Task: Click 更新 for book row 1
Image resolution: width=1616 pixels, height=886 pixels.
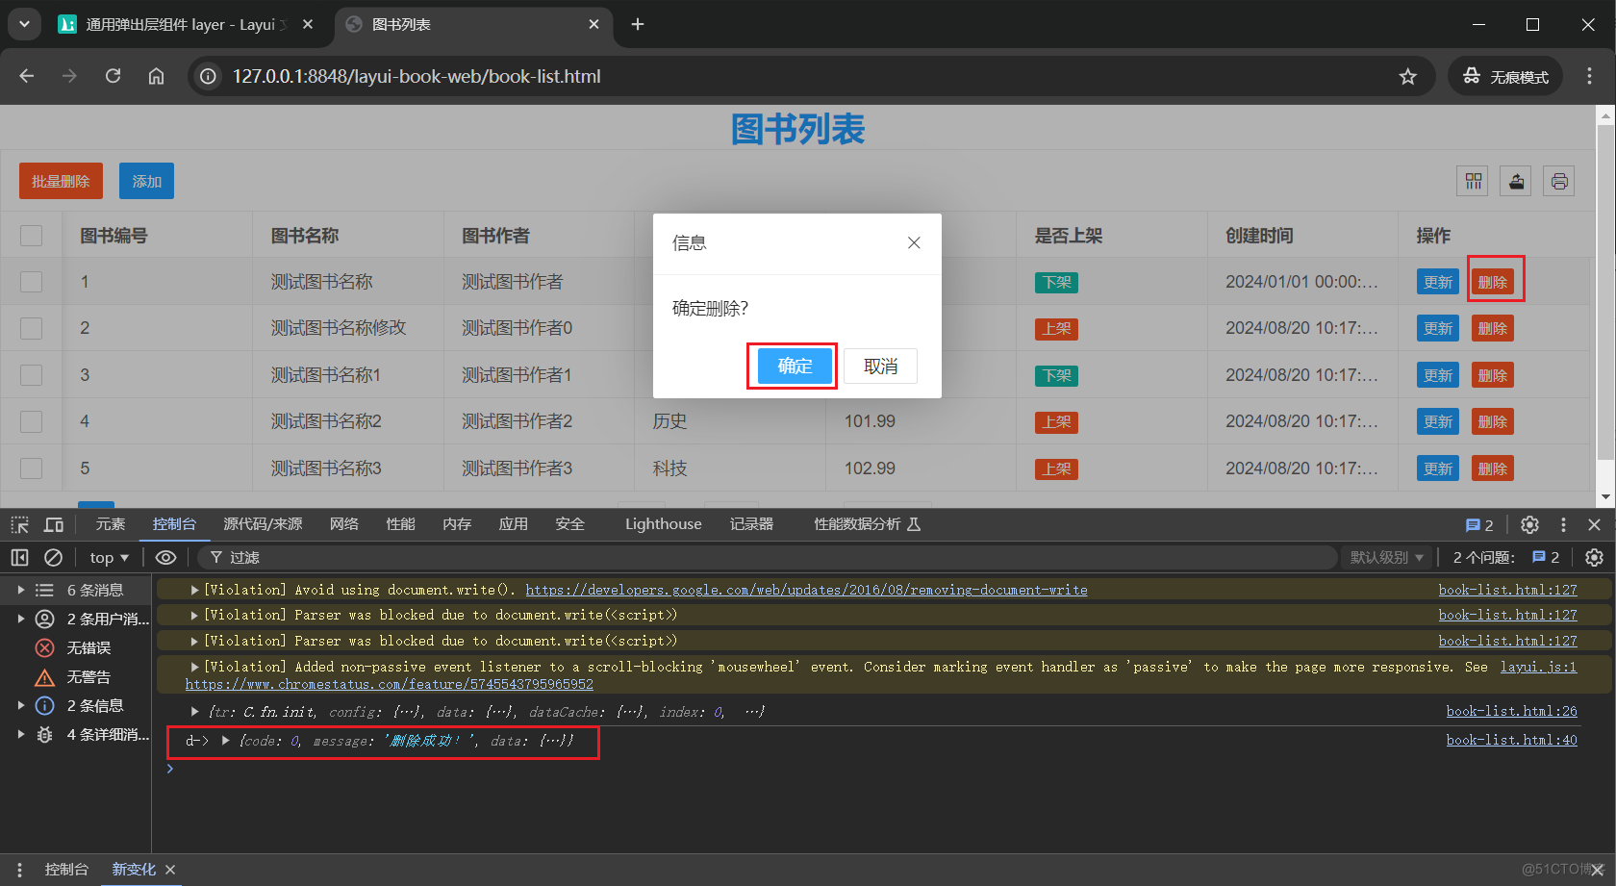Action: [1438, 282]
